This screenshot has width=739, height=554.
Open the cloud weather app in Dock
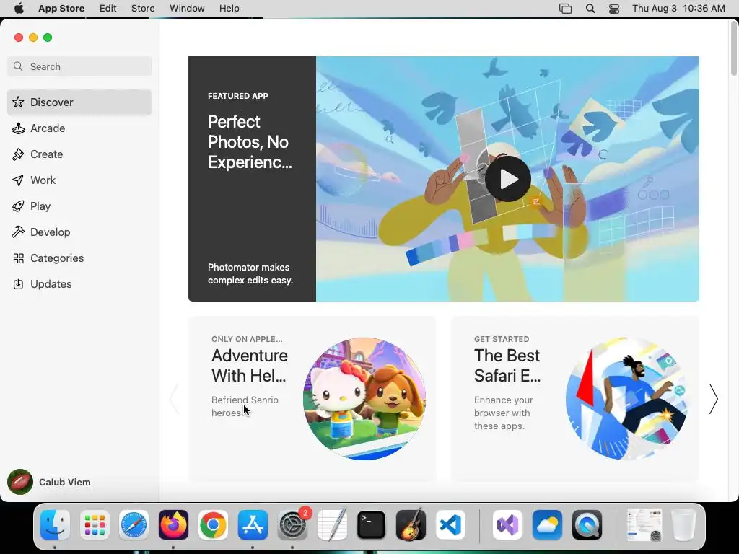click(547, 525)
